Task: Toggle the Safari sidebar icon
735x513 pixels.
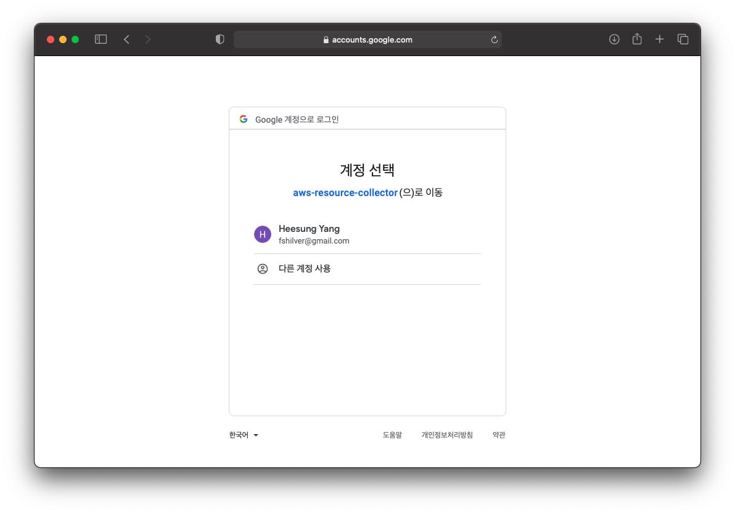Action: tap(101, 39)
